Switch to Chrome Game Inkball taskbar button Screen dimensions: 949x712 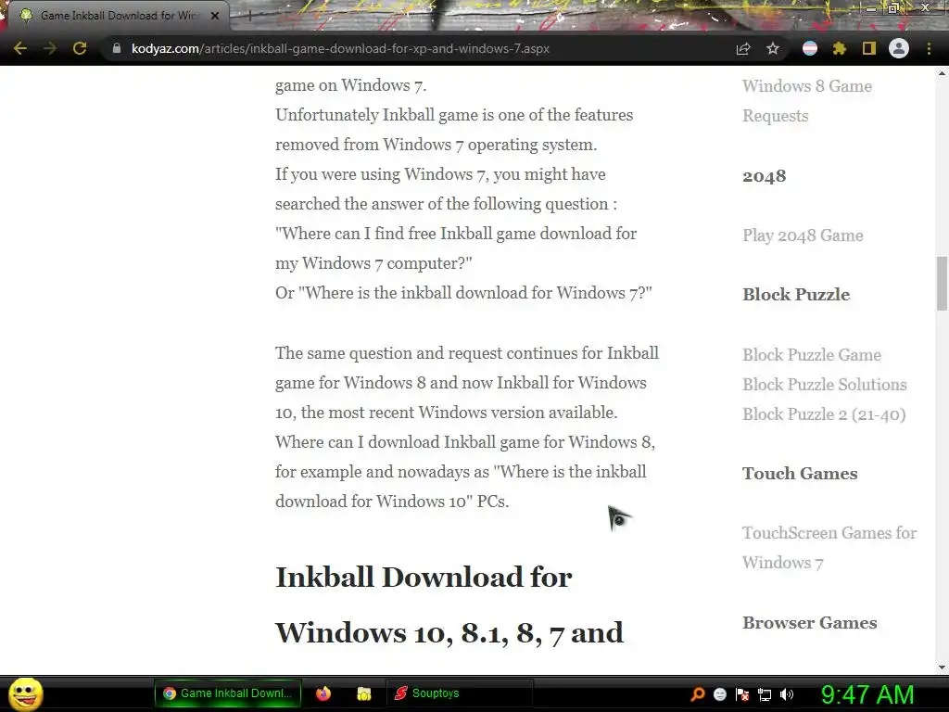pos(228,693)
